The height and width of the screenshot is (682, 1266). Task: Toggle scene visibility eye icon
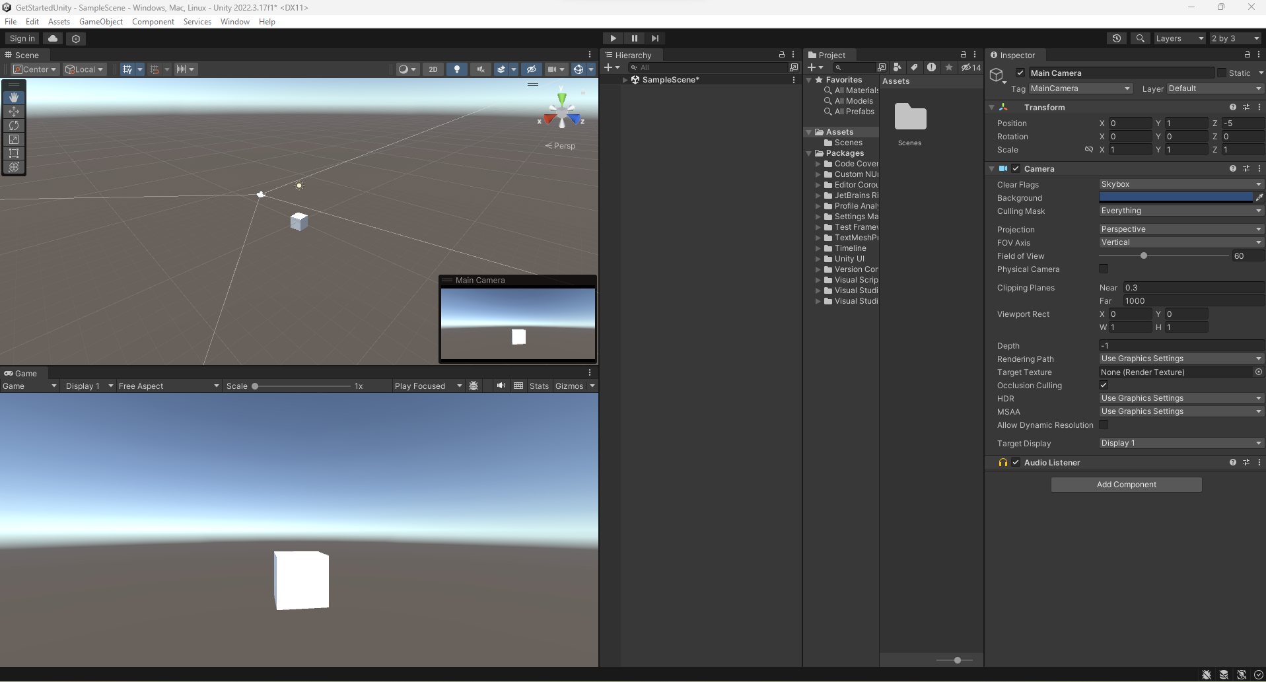coord(532,69)
